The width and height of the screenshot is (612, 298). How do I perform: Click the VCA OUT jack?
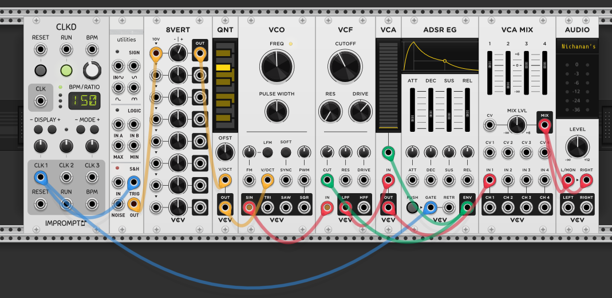click(x=388, y=207)
